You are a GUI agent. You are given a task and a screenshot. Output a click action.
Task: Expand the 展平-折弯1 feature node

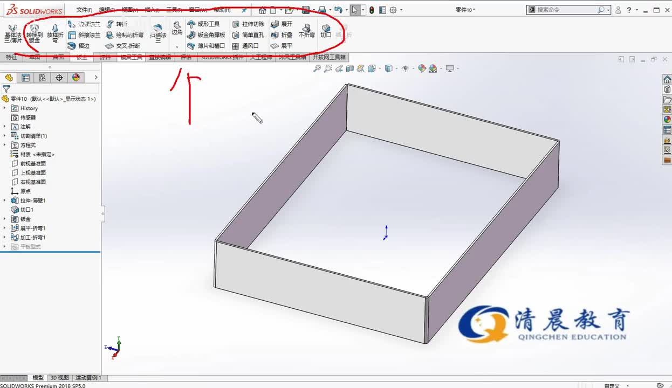(x=5, y=228)
